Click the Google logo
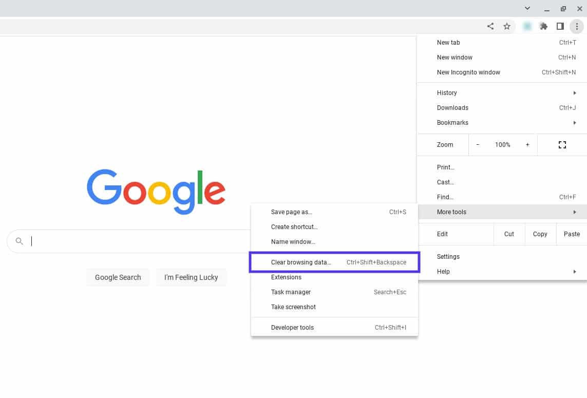587x398 pixels. (x=156, y=192)
